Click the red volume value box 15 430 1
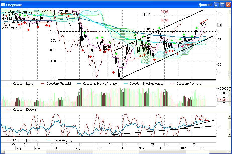 click(x=223, y=100)
